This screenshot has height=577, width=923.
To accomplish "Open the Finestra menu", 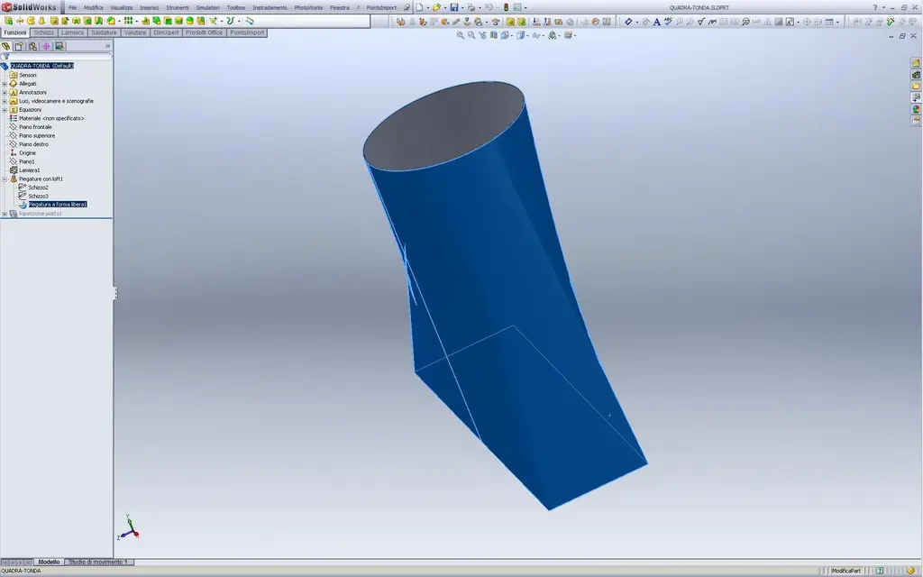I will (339, 7).
